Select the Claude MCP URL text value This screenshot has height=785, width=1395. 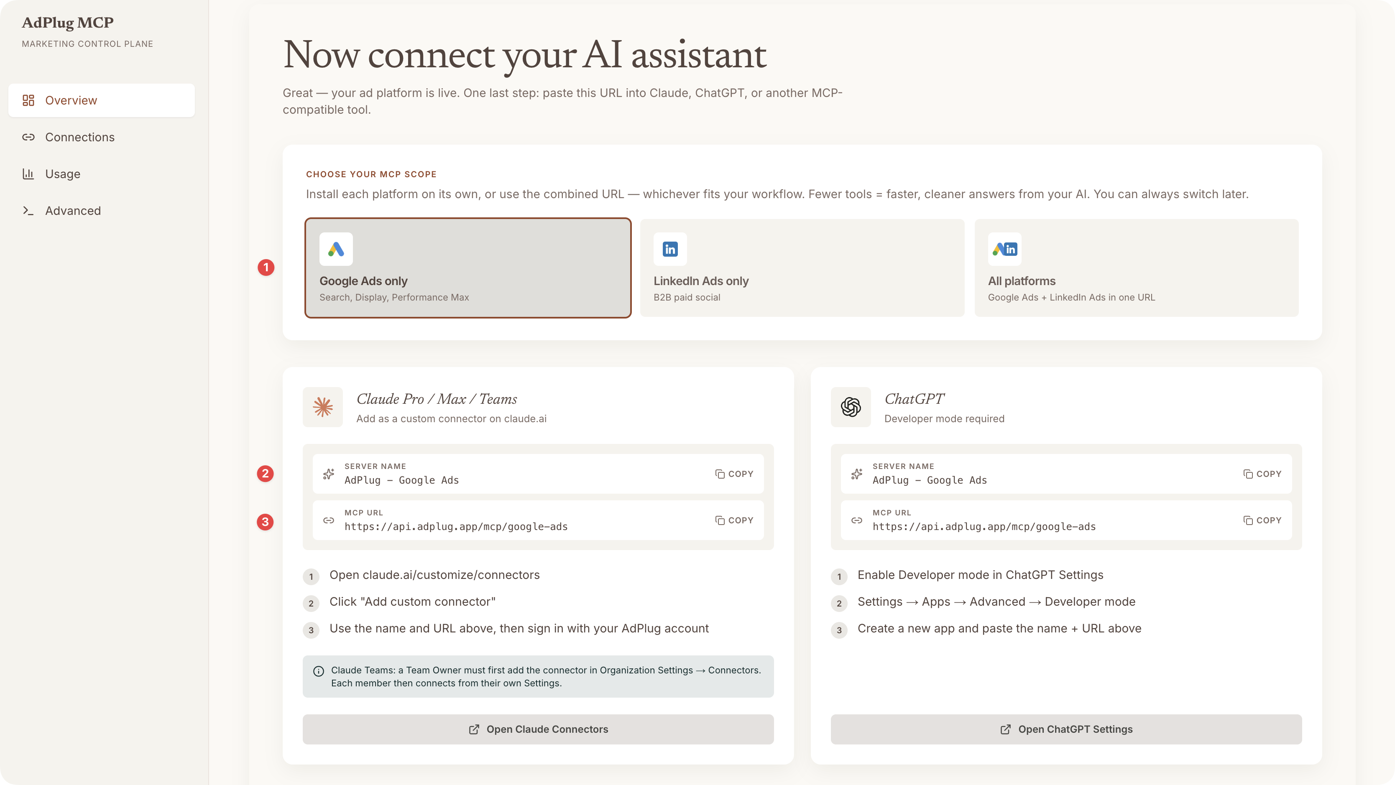click(456, 527)
